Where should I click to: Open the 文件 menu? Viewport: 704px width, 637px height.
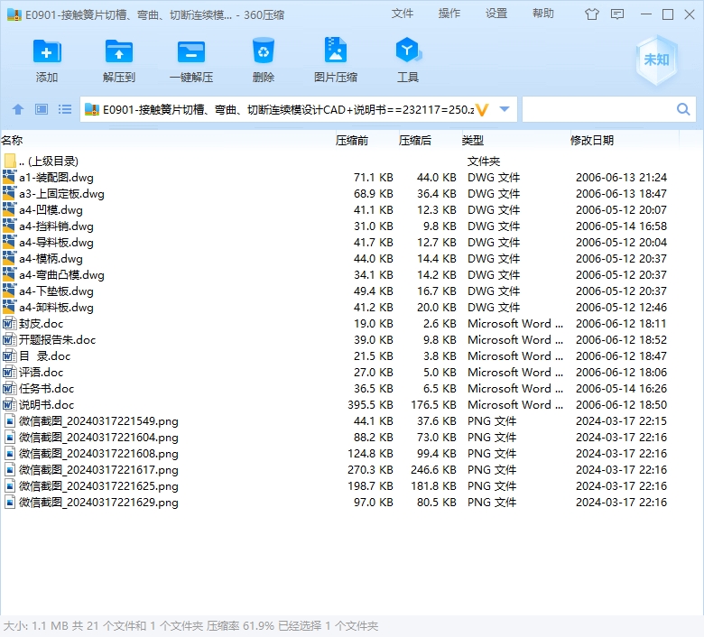[403, 14]
